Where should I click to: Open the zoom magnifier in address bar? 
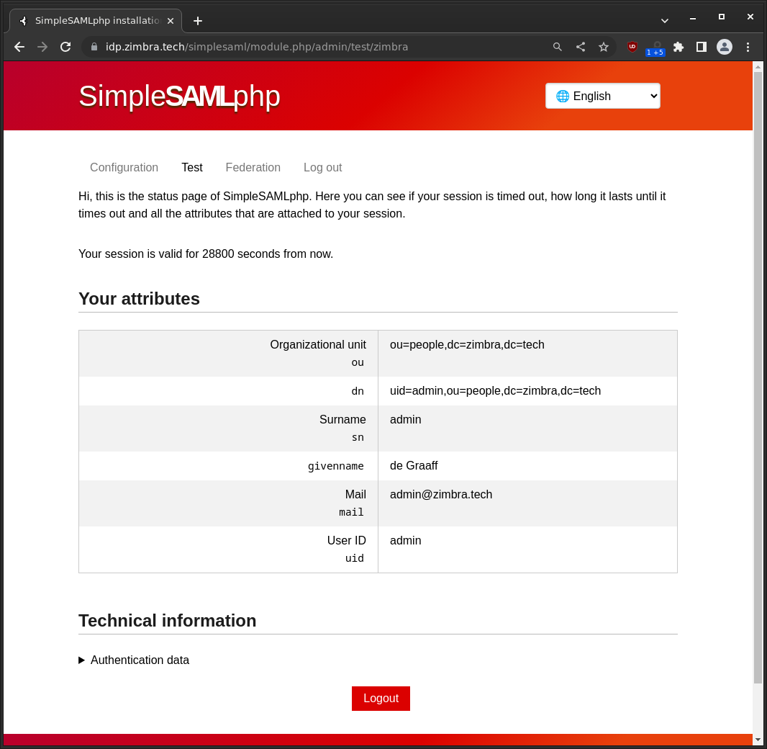557,47
